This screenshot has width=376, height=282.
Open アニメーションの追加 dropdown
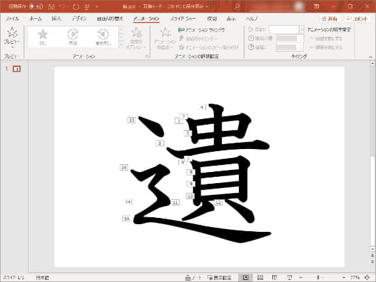point(164,38)
